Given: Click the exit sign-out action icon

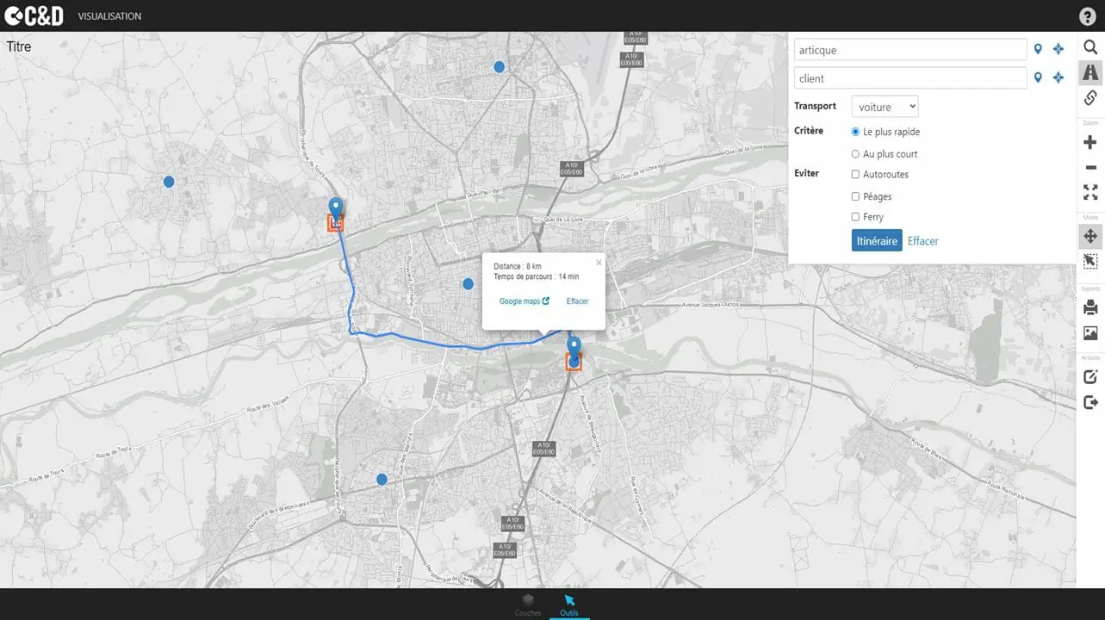Looking at the screenshot, I should click(1090, 402).
